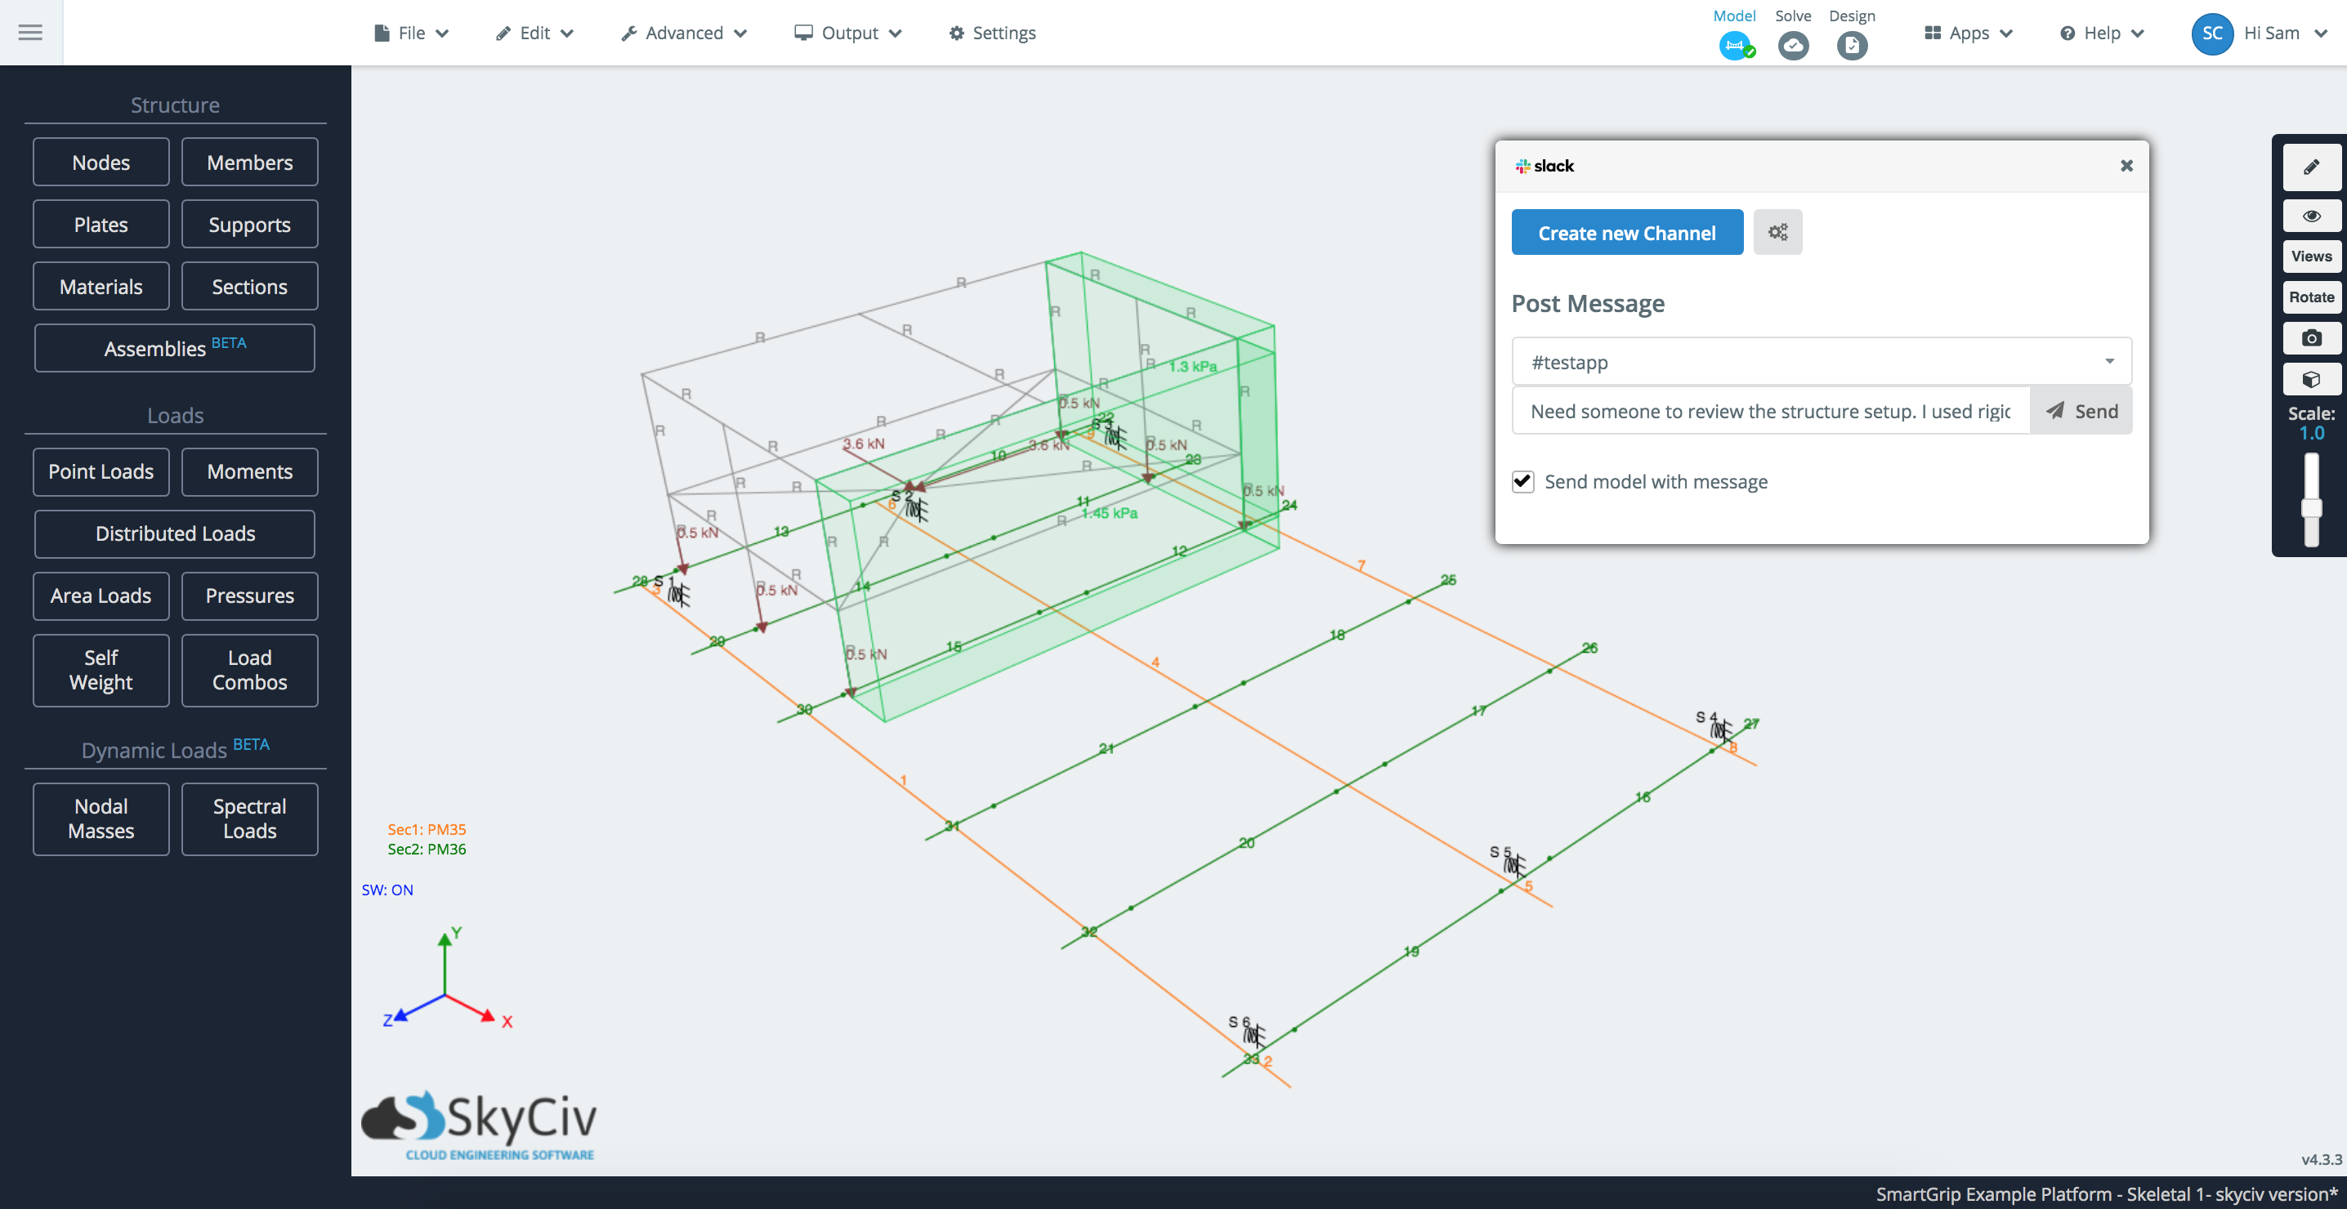Click the second camera-like icon below
This screenshot has height=1209, width=2347.
coord(2310,337)
